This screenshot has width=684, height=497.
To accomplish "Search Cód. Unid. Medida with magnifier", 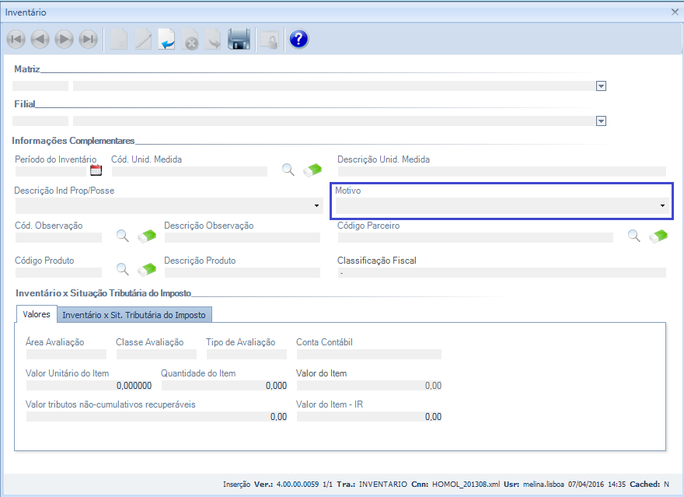I will [288, 170].
